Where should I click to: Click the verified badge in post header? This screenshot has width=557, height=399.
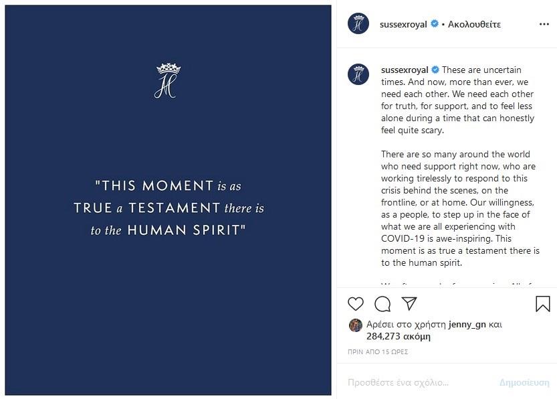coord(434,24)
